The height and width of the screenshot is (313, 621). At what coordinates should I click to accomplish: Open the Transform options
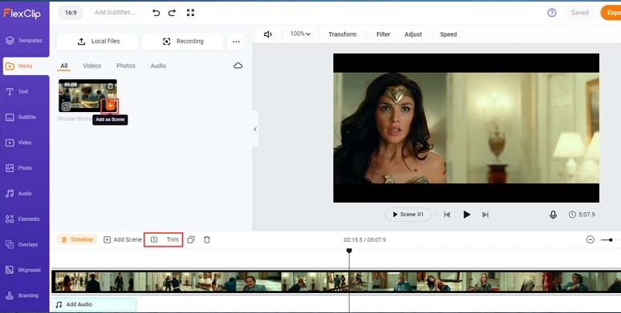(x=343, y=34)
